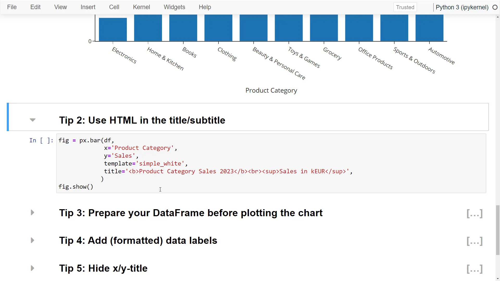The width and height of the screenshot is (500, 281).
Task: Expand the Tip 3 section disclosure triangle
Action: (32, 213)
